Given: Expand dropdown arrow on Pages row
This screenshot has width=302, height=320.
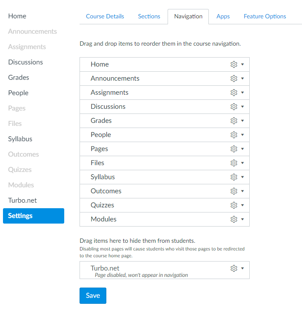Looking at the screenshot, I should click(242, 149).
